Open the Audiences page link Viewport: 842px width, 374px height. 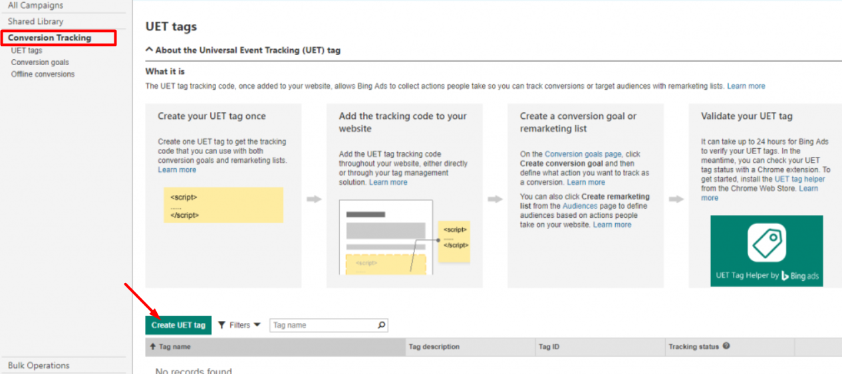tap(580, 206)
